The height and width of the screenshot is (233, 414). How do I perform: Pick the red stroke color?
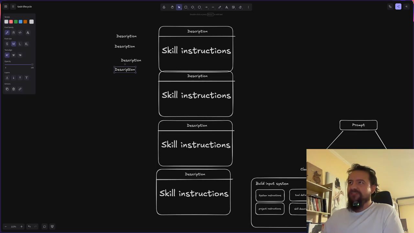11,22
